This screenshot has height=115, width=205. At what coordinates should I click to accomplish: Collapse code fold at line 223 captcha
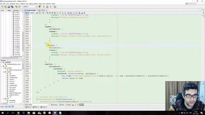pyautogui.click(x=30, y=64)
